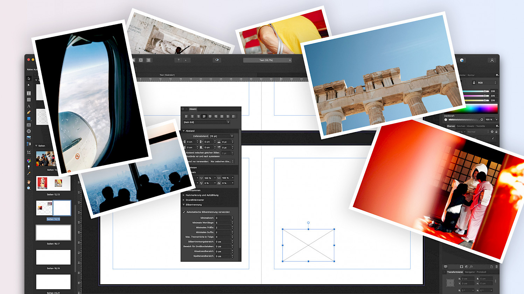
Task: Open the Fill color wheel tool
Action: tap(29, 161)
